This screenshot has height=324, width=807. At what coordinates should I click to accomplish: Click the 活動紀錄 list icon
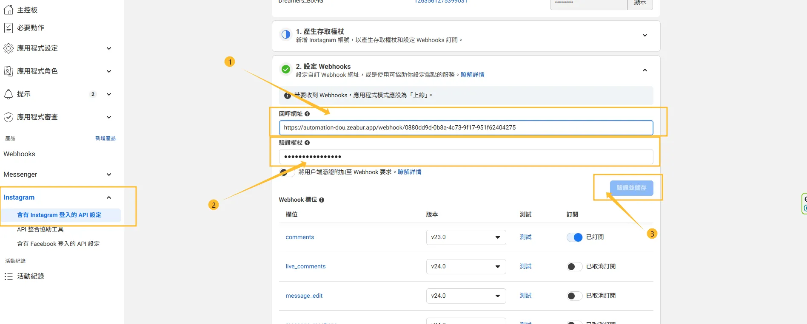click(x=9, y=276)
